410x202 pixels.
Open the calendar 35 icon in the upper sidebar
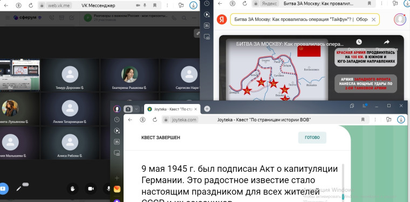click(x=207, y=25)
